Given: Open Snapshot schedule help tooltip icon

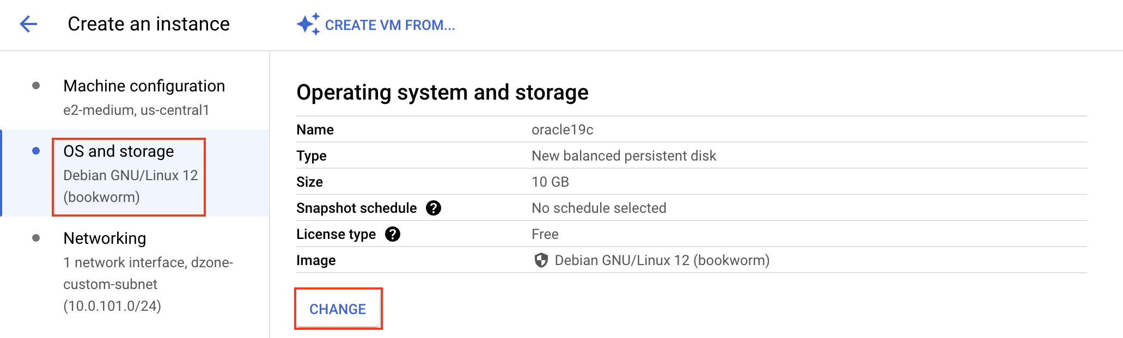Looking at the screenshot, I should click(434, 208).
